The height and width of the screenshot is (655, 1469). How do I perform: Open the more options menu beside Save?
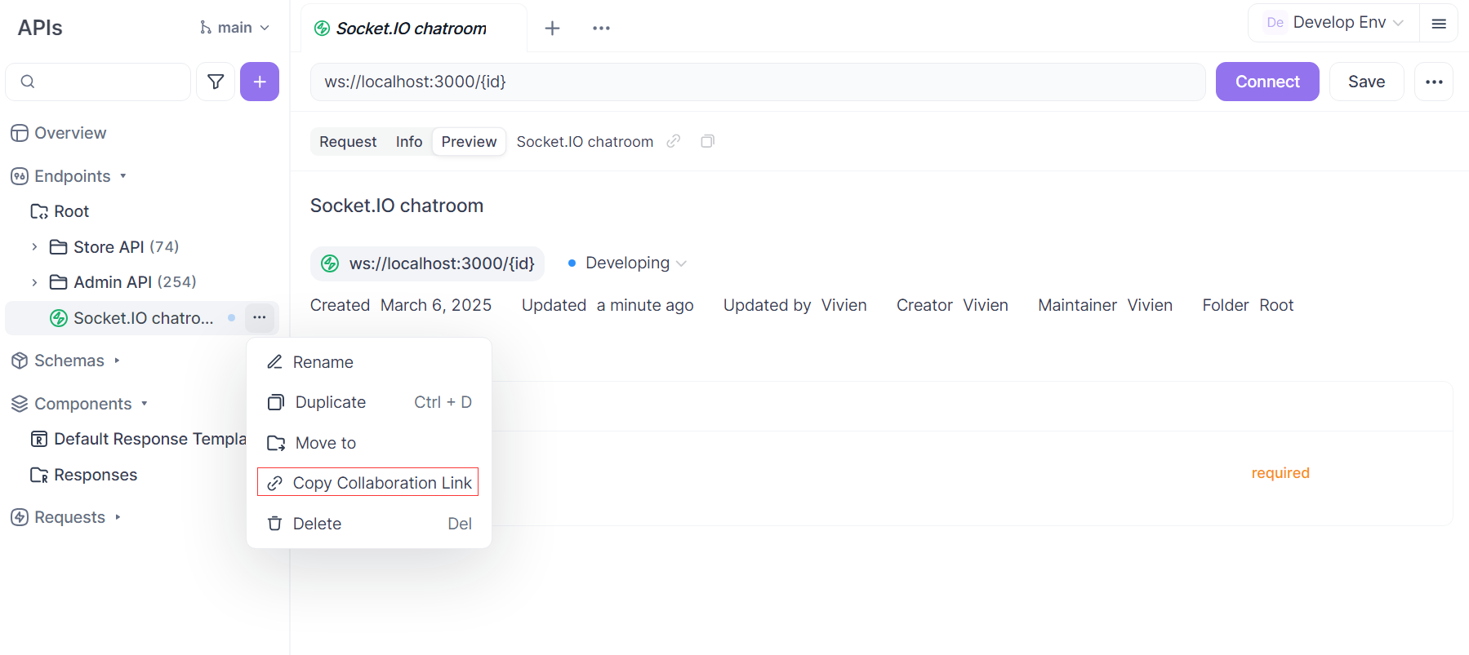point(1434,82)
